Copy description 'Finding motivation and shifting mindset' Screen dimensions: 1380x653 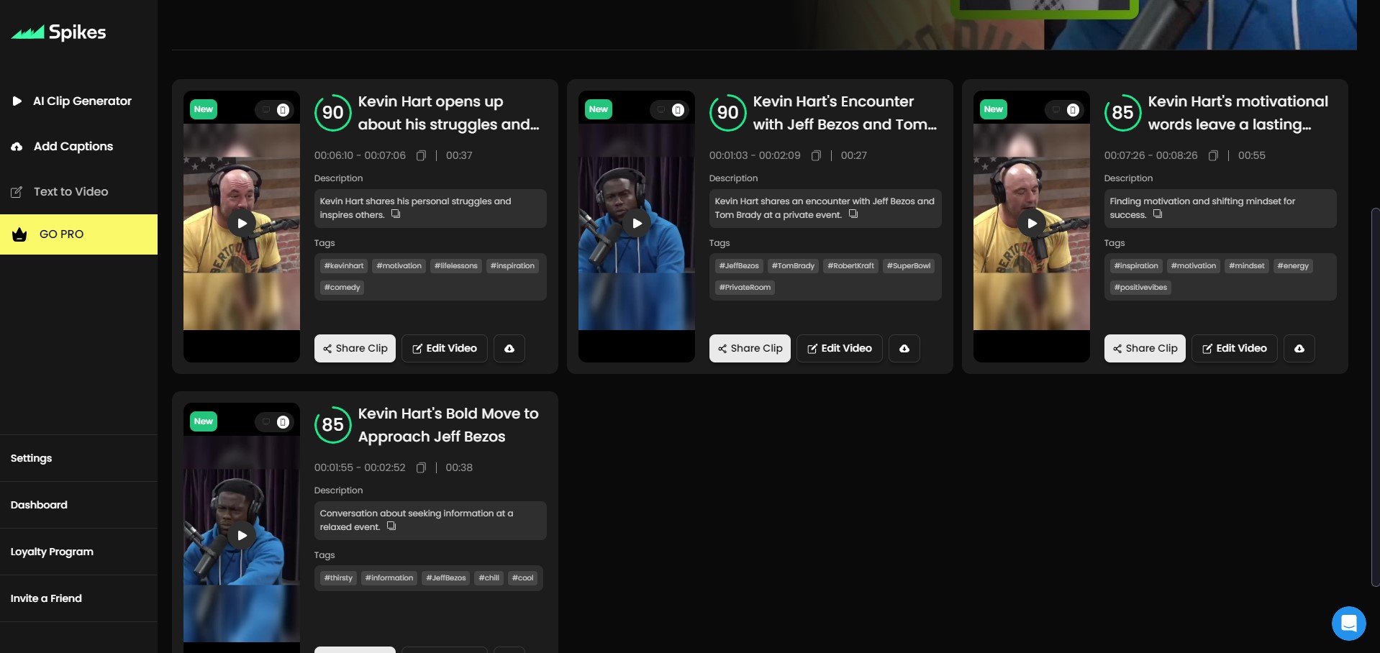pyautogui.click(x=1158, y=214)
